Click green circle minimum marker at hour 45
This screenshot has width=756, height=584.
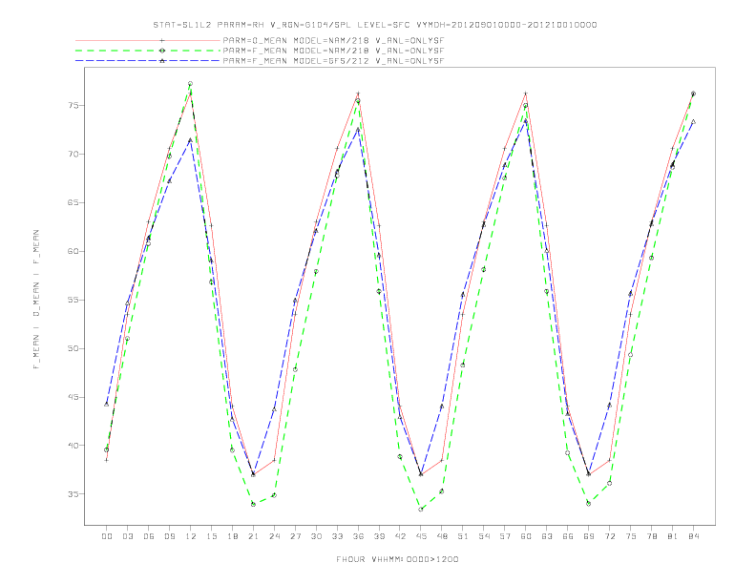[421, 509]
